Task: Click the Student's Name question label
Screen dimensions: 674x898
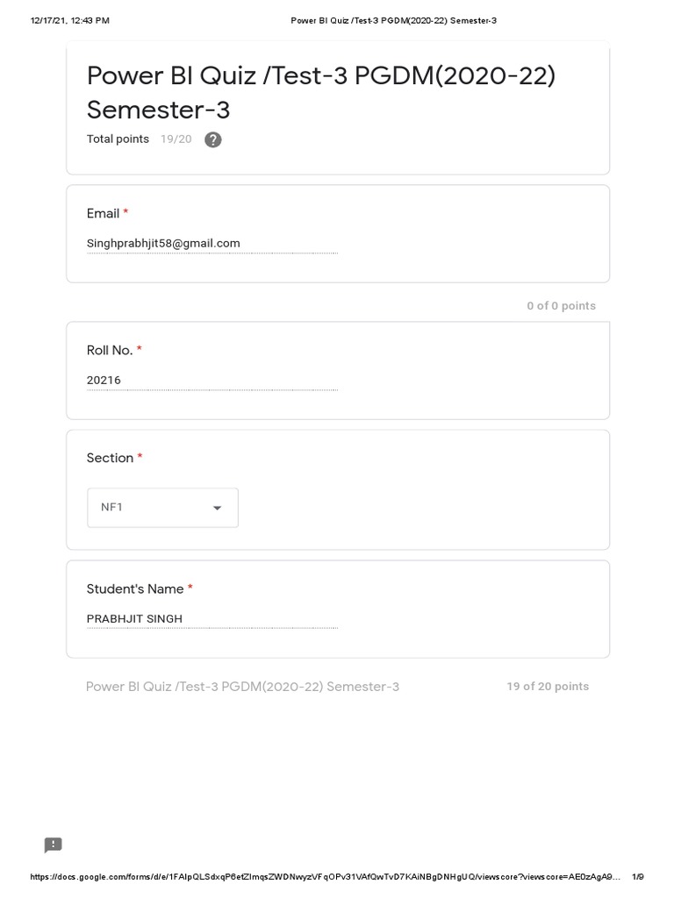Action: point(135,589)
